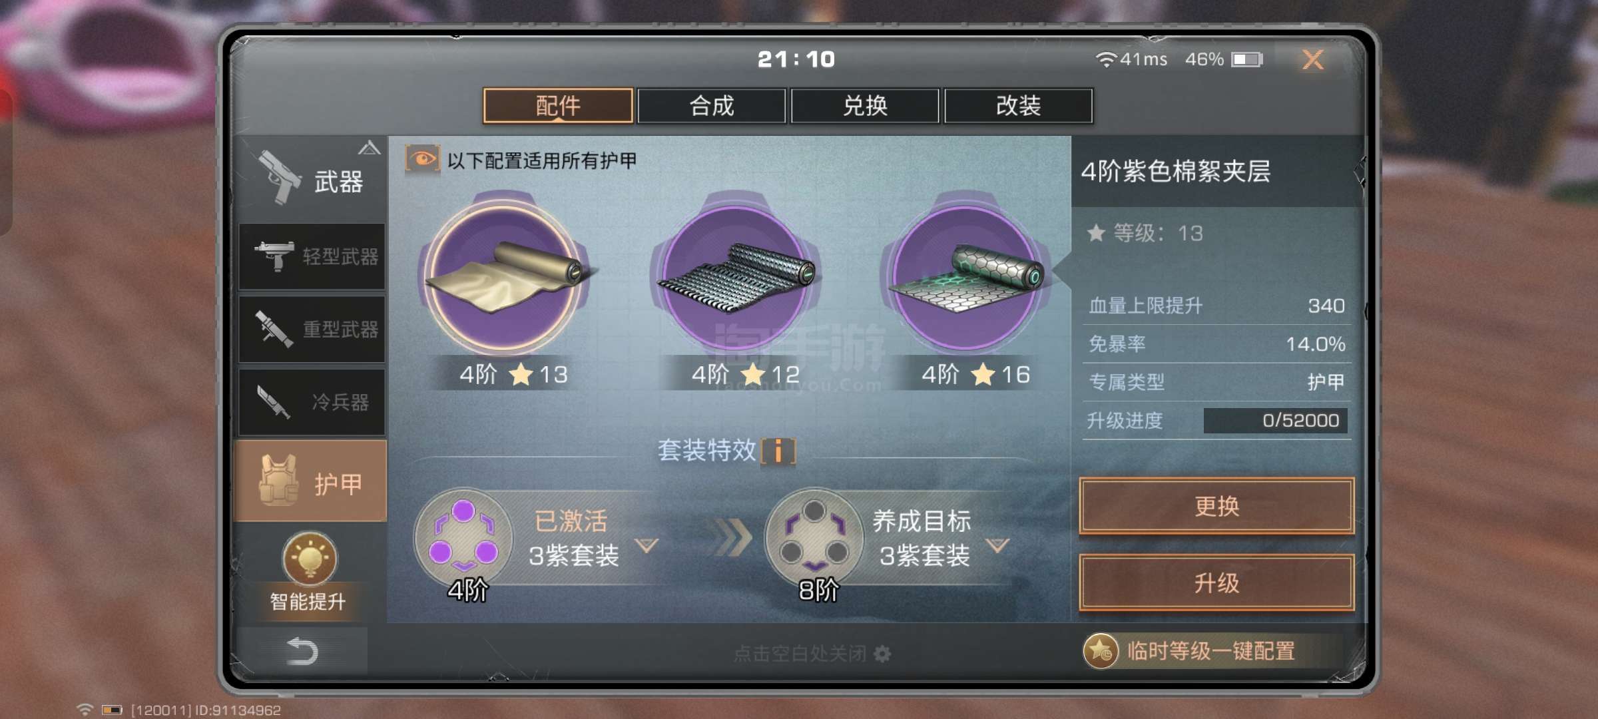Click the 更换 button
Viewport: 1598px width, 719px height.
pos(1216,506)
